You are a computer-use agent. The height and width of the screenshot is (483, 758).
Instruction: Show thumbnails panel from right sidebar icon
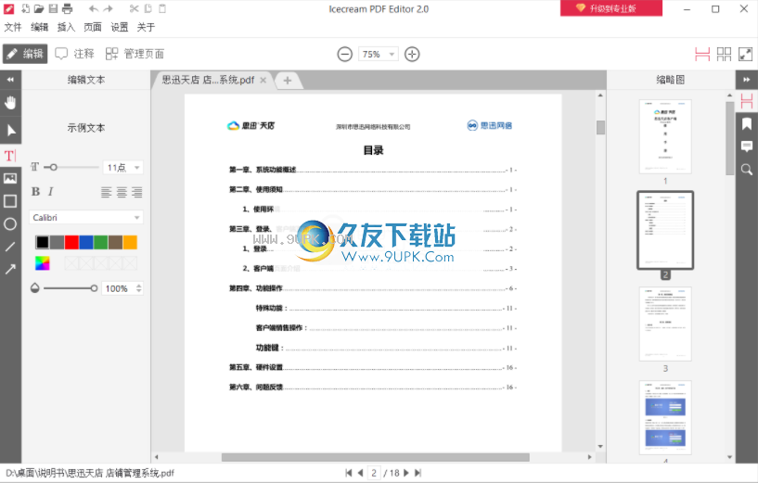click(747, 101)
